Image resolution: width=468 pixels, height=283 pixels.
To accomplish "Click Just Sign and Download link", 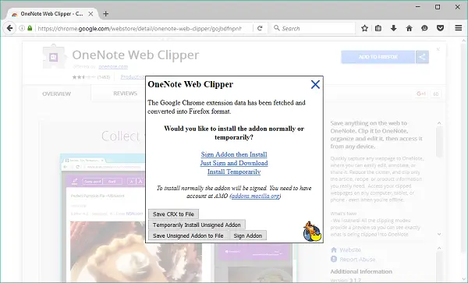I will (x=234, y=163).
